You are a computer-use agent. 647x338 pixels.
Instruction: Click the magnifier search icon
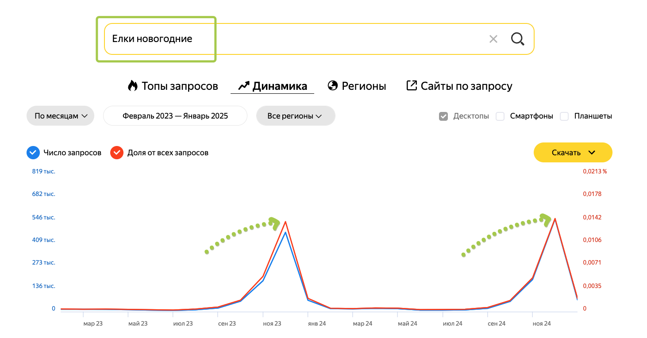[517, 39]
